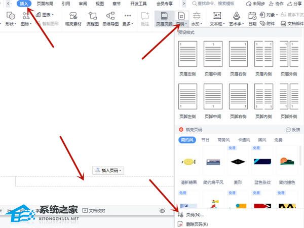Image resolution: width=304 pixels, height=228 pixels.
Task: Switch to the 插入 ribbon tab
Action: coord(24,4)
